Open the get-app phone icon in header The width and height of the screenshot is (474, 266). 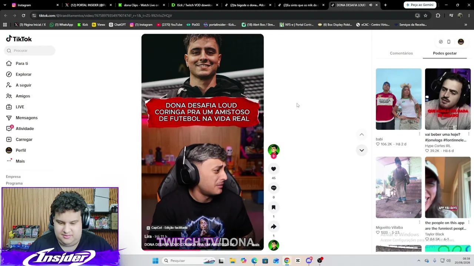pos(449,42)
